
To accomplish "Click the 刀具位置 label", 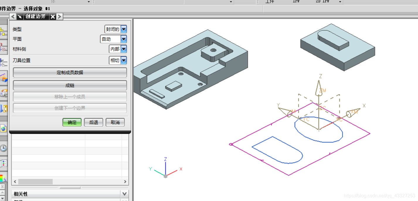I will tap(21, 60).
